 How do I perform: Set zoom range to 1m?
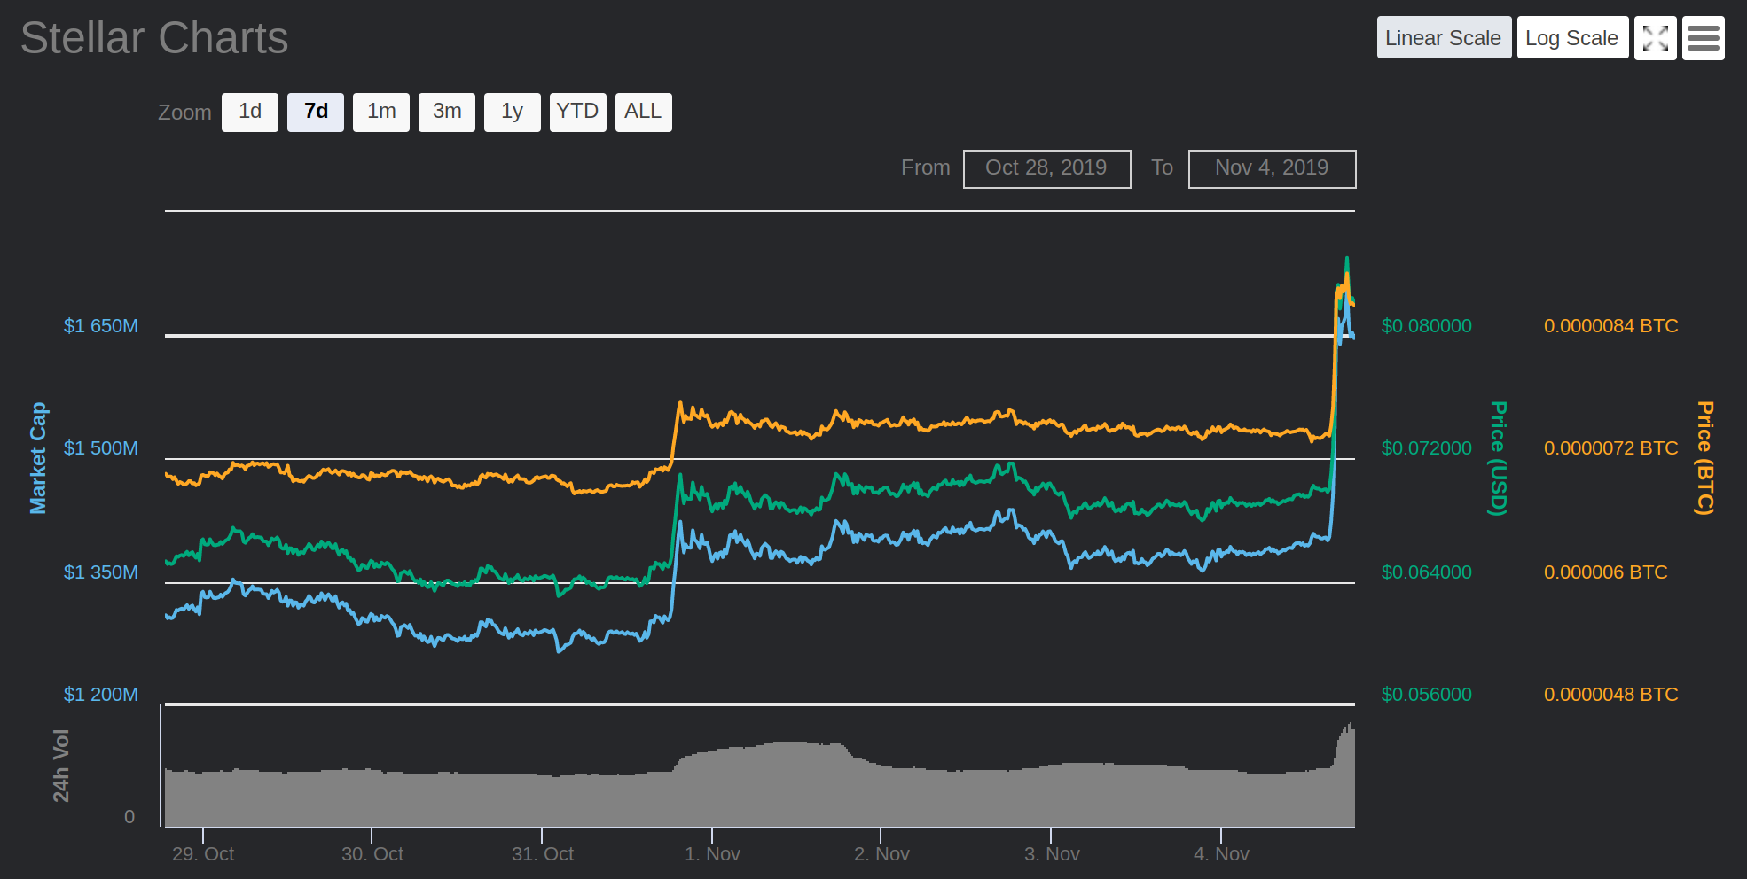(381, 112)
